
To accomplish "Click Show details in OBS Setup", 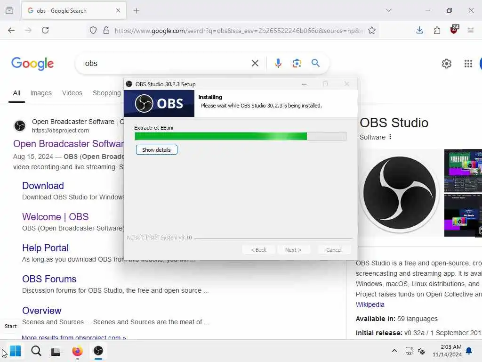I will [156, 150].
